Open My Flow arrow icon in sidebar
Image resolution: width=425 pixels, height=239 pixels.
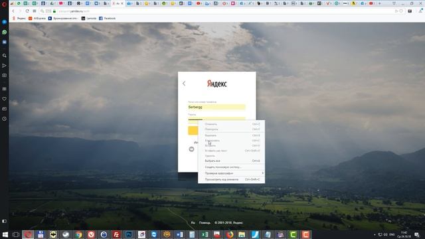click(x=5, y=66)
